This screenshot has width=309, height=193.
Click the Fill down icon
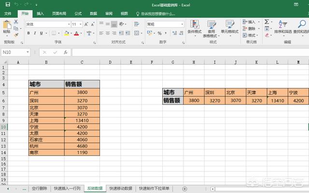(x=267, y=29)
